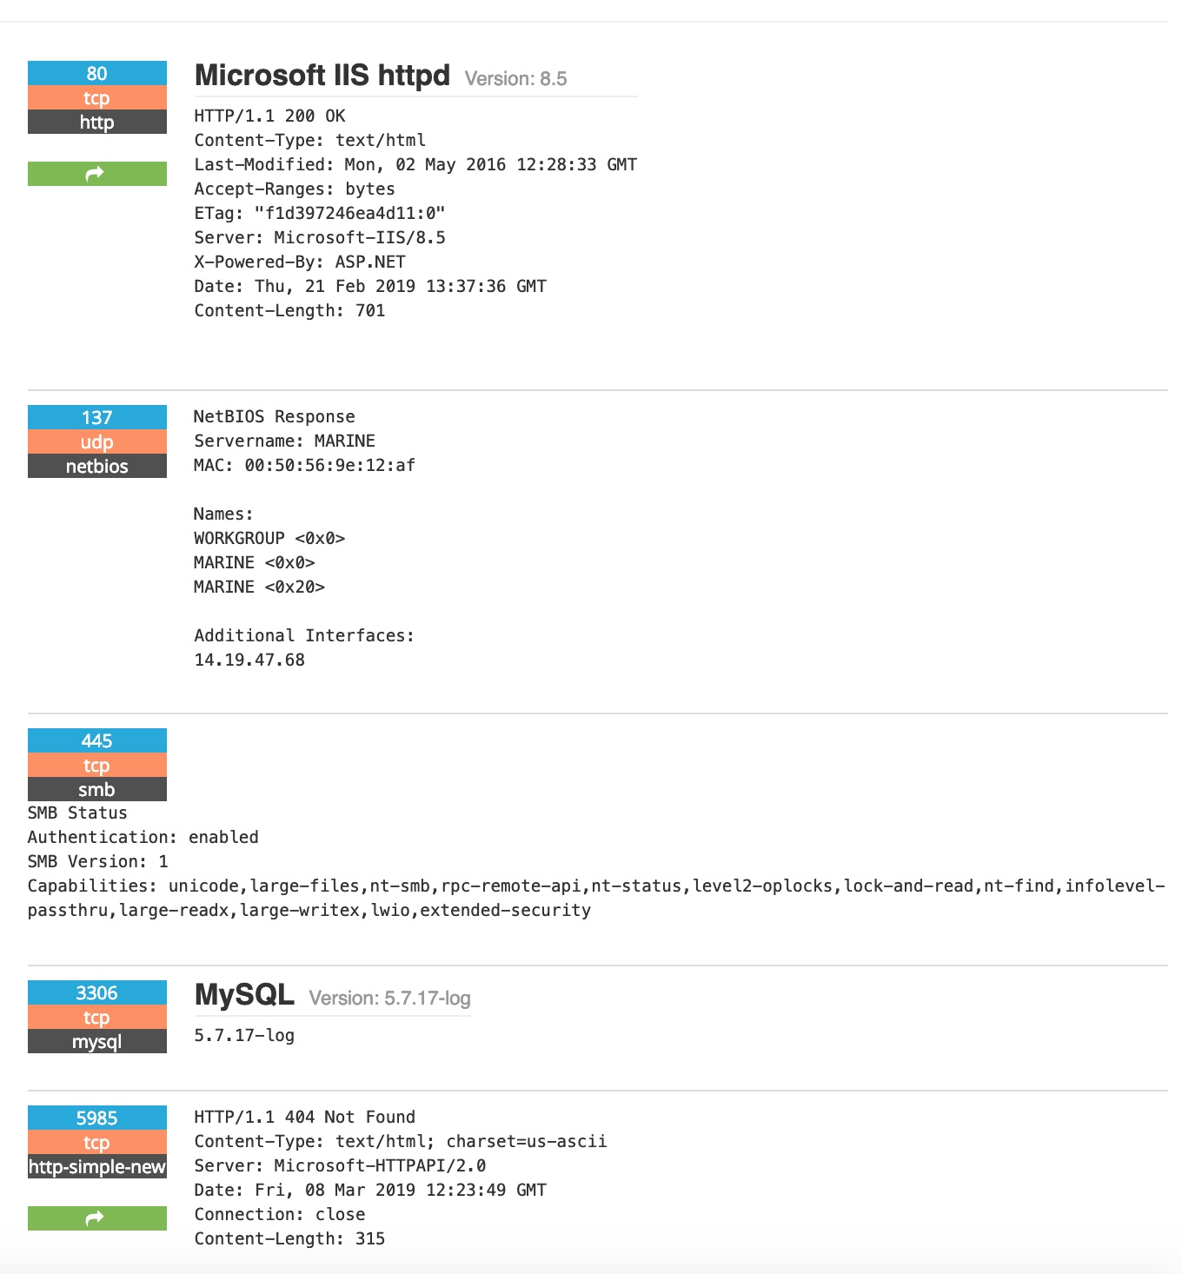Select the orange tcp badge under port 80

(x=96, y=97)
